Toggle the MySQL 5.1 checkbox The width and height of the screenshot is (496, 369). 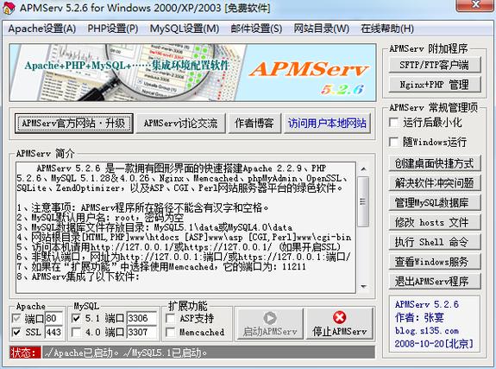pos(76,318)
